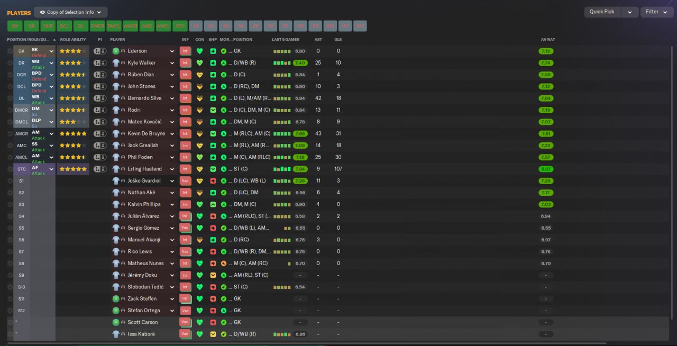Open player instructions icon for Ederson

[99, 51]
